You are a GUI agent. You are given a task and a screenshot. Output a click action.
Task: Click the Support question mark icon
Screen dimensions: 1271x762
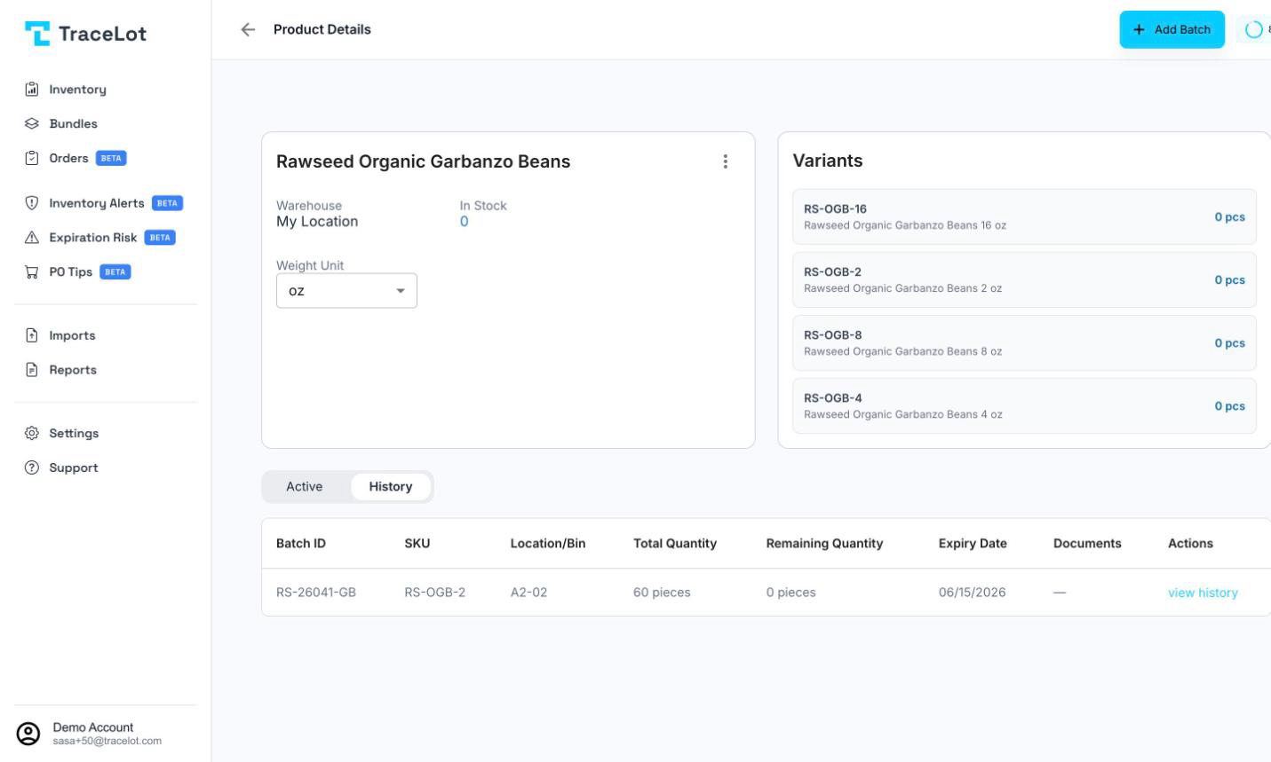32,468
